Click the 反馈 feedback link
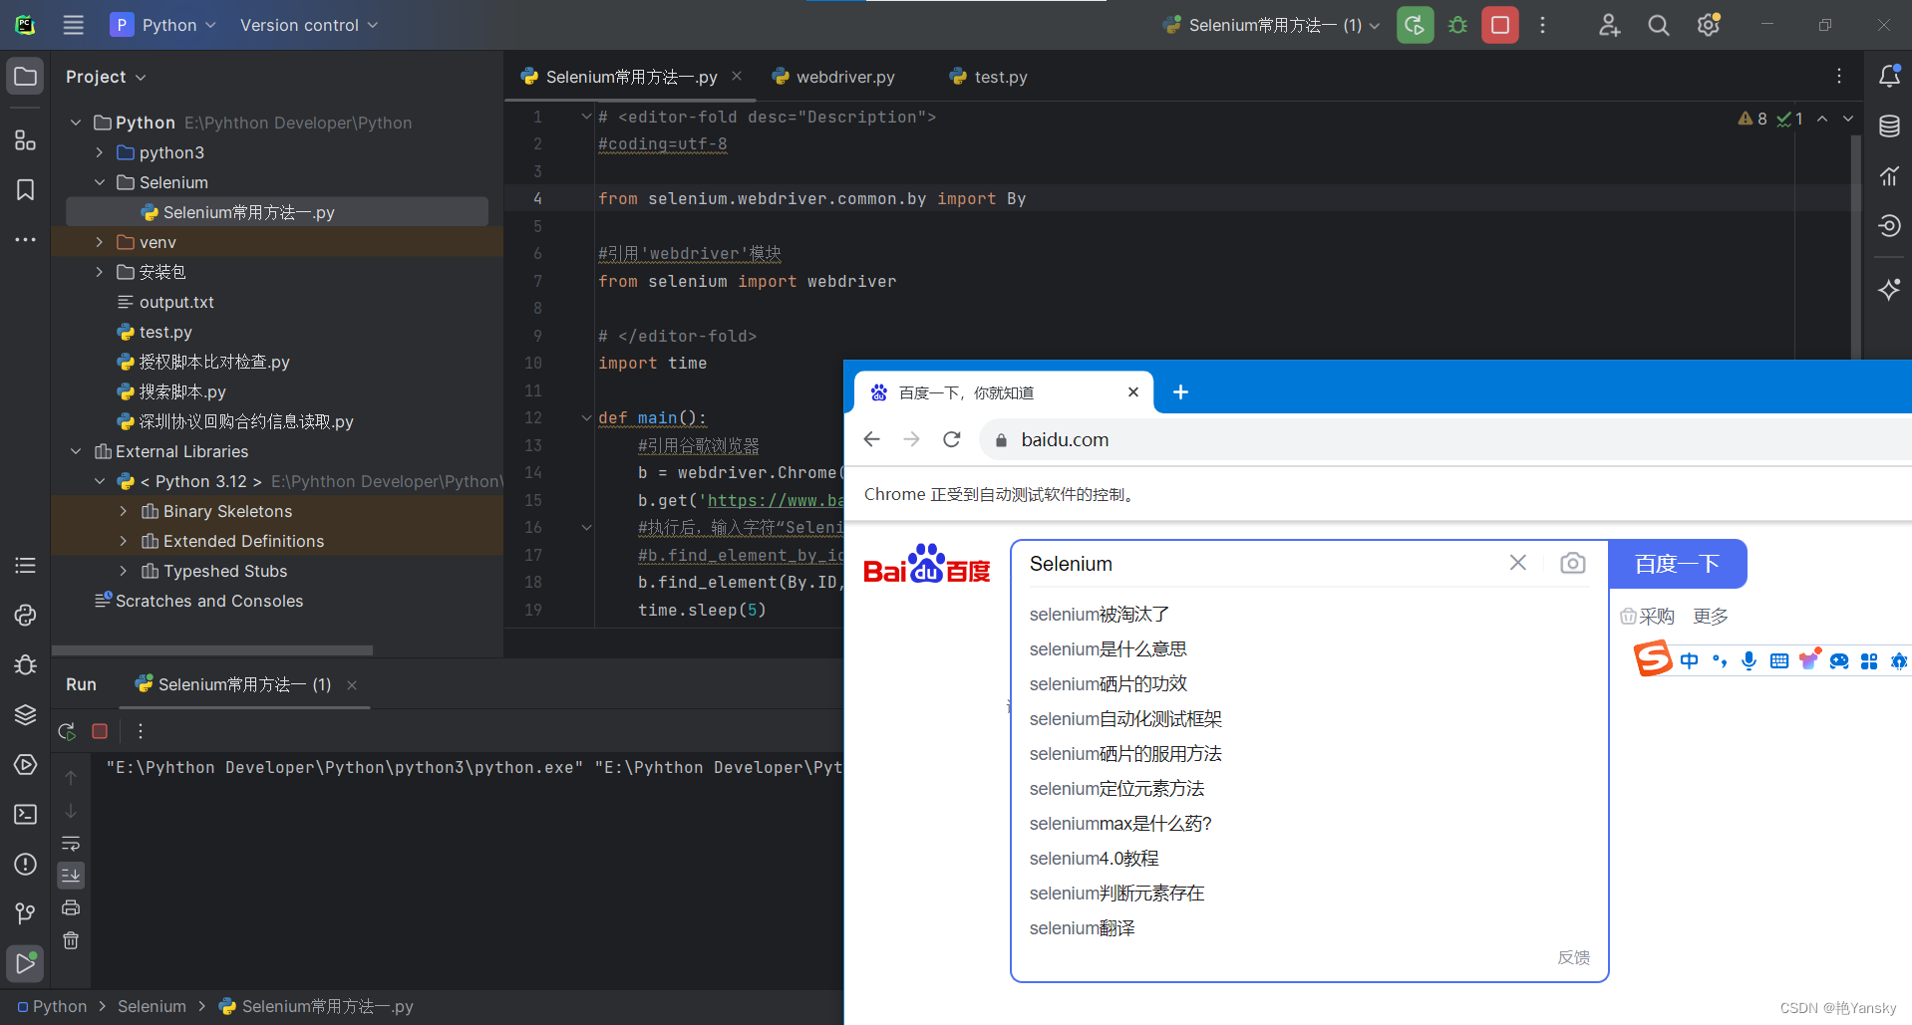The height and width of the screenshot is (1025, 1912). pyautogui.click(x=1573, y=957)
